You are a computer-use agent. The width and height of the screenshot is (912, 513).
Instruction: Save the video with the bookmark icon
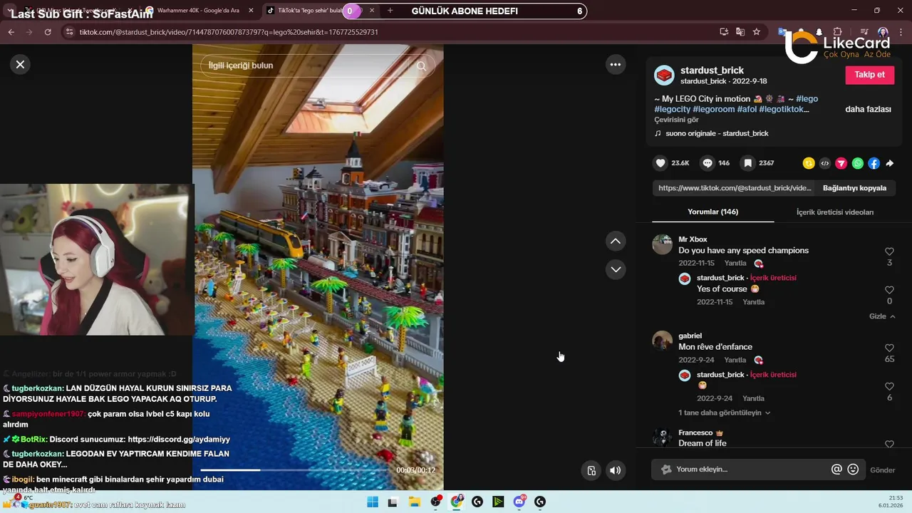(748, 163)
